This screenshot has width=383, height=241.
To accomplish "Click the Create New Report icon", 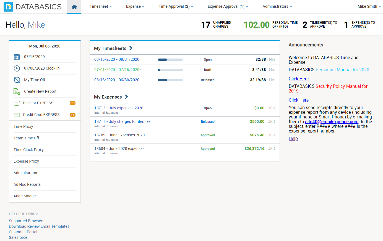I will [17, 92].
